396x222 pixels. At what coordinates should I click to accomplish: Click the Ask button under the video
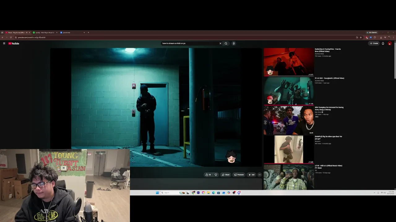(252, 175)
